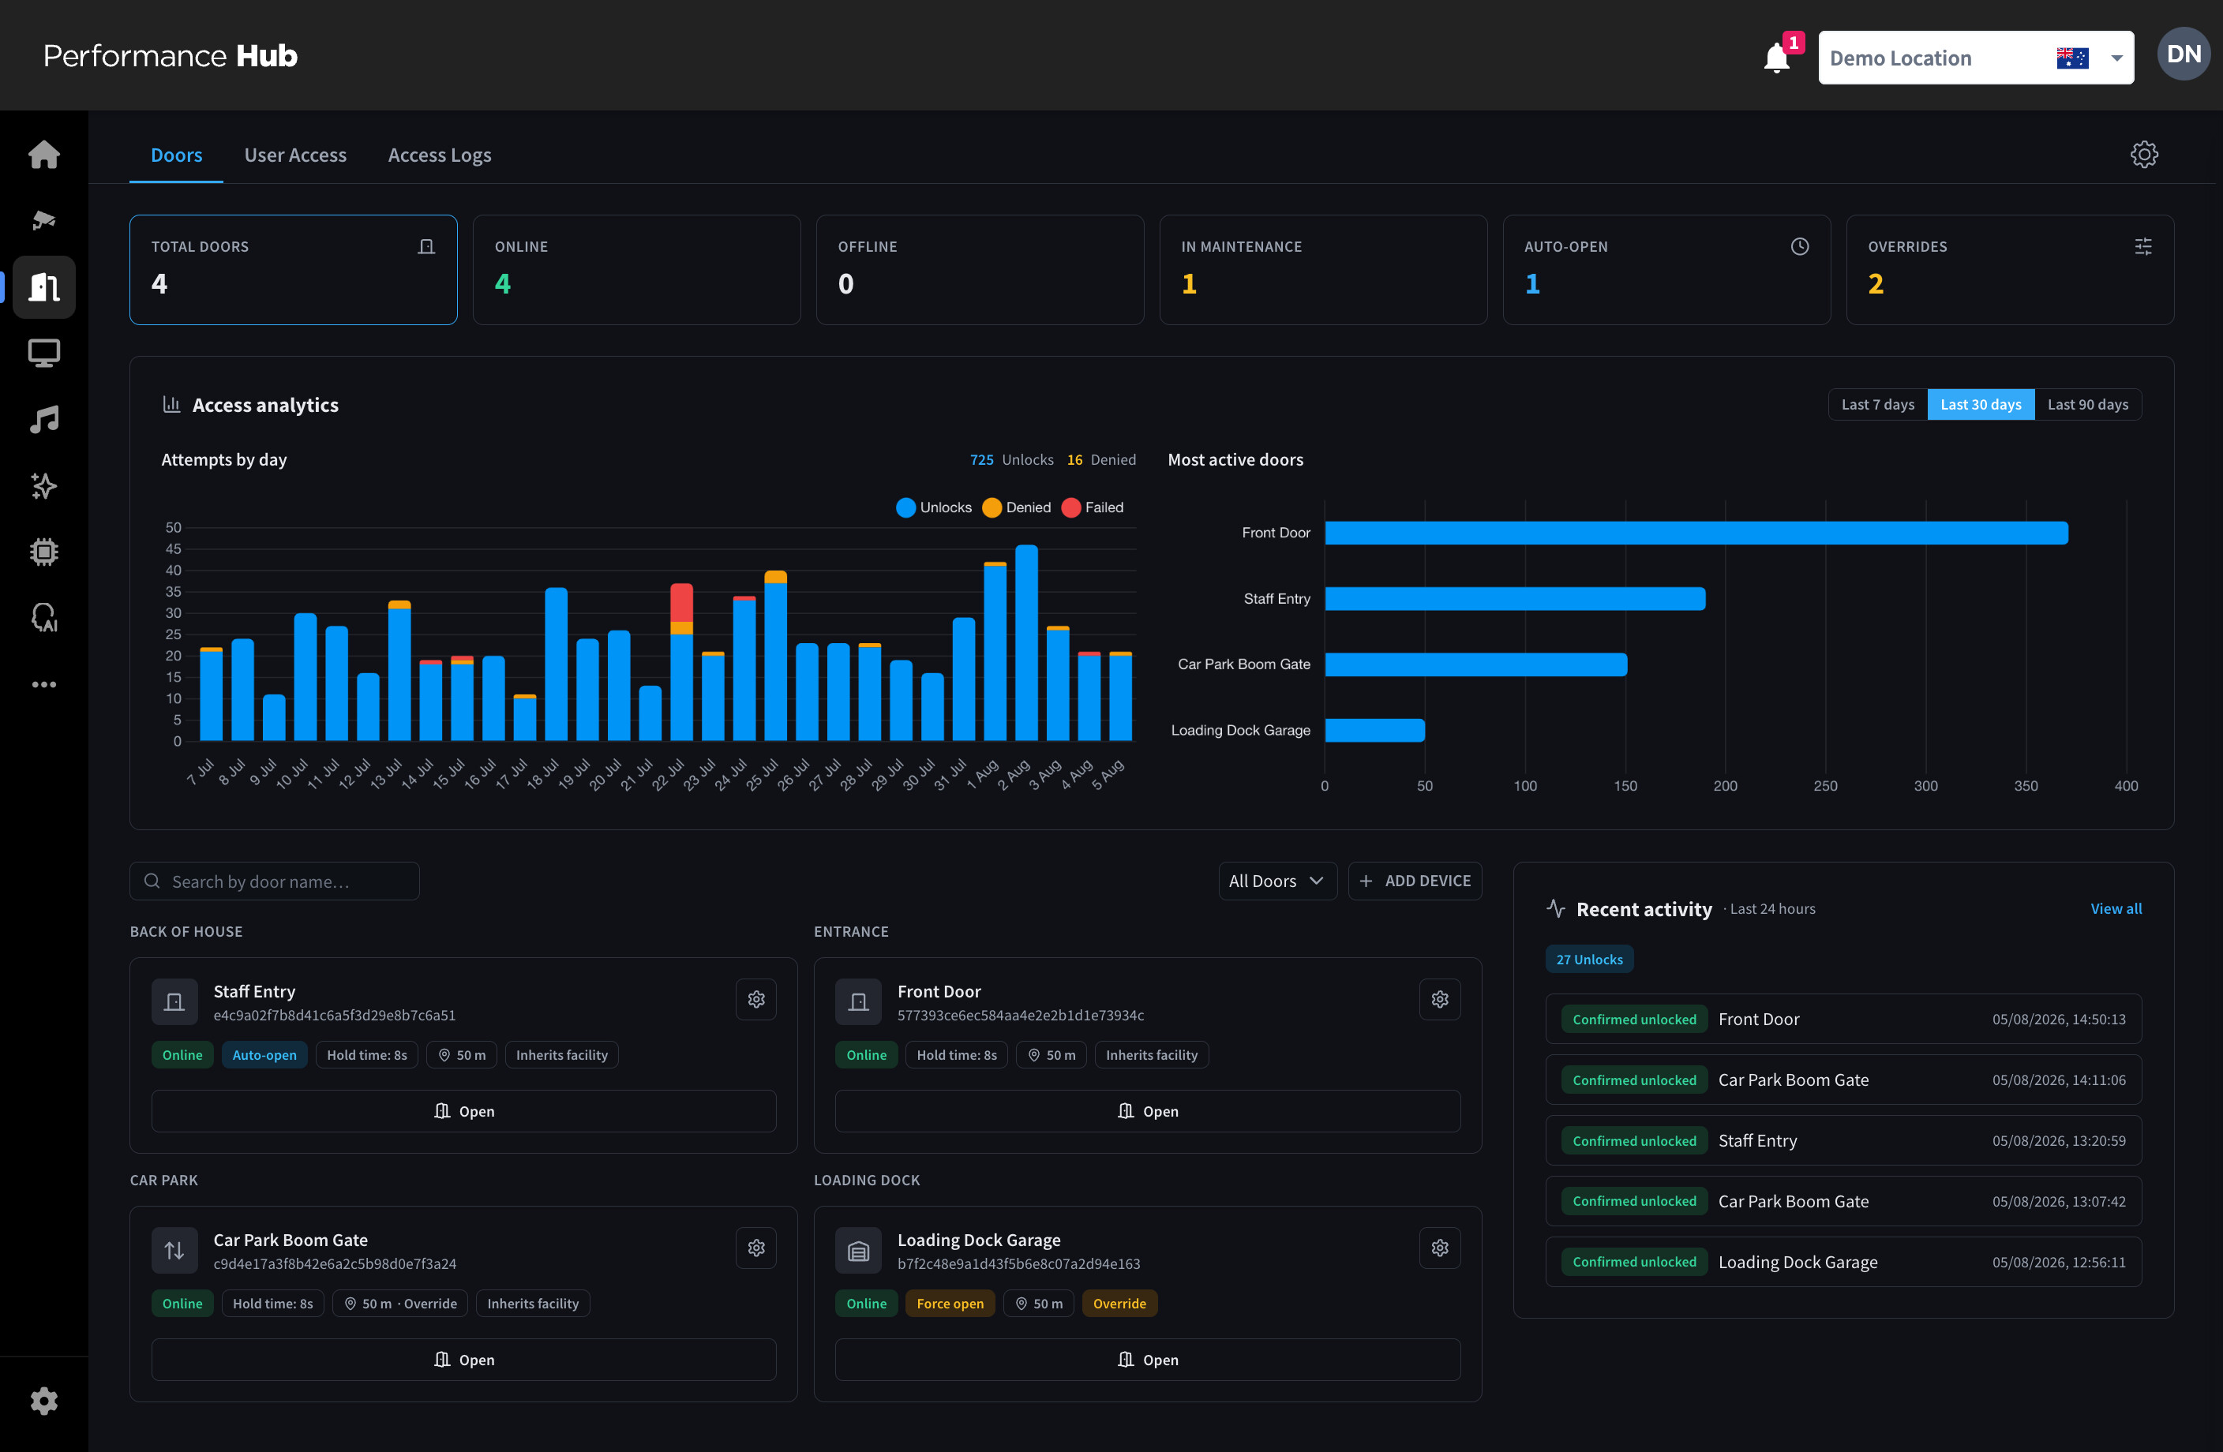Screen dimensions: 2223x1452
Task: Toggle Denied series in chart legend
Action: point(1016,507)
